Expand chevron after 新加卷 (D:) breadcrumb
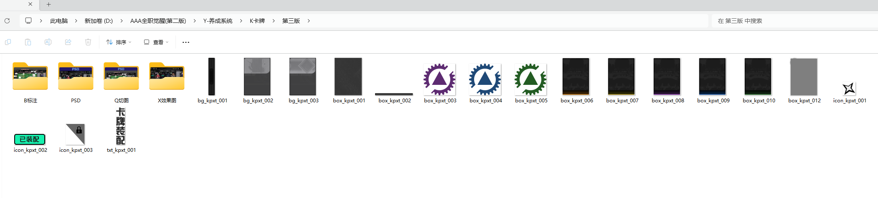Image resolution: width=878 pixels, height=198 pixels. tap(121, 20)
